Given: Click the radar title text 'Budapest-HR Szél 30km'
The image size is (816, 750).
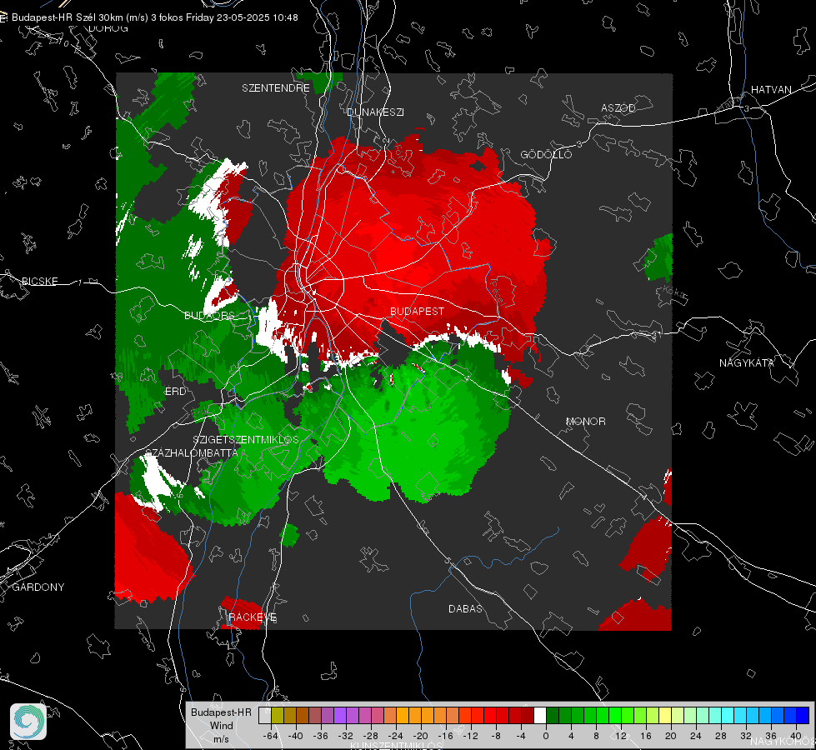Looking at the screenshot, I should 66,17.
